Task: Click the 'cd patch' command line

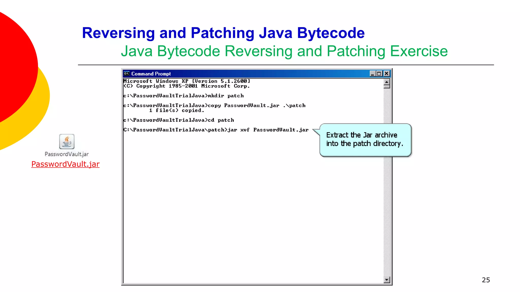Action: [179, 120]
